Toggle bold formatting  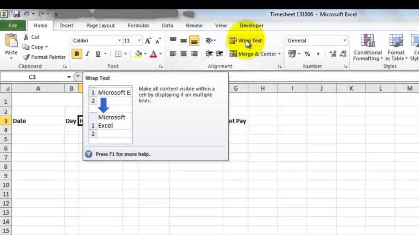(x=77, y=53)
